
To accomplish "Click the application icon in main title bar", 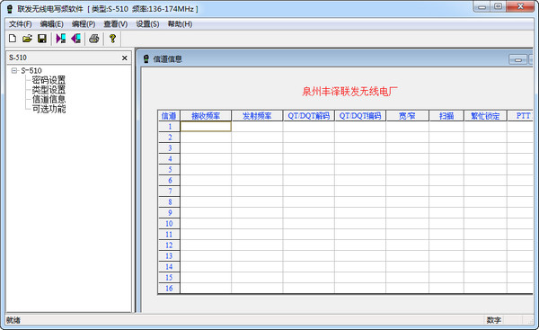I will (x=10, y=9).
